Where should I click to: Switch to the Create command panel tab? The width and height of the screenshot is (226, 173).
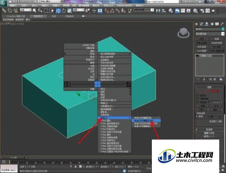pyautogui.click(x=197, y=24)
